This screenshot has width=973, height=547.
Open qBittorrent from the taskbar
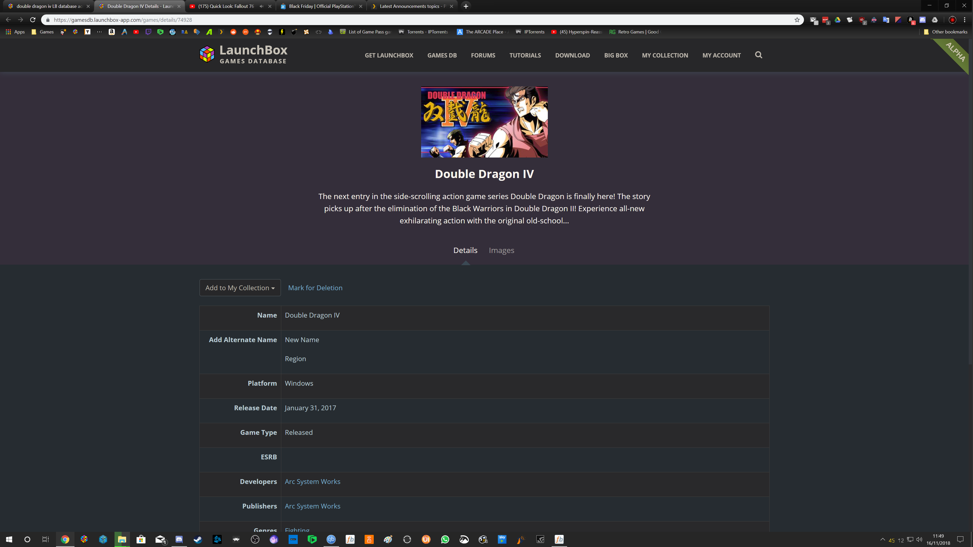(x=331, y=539)
